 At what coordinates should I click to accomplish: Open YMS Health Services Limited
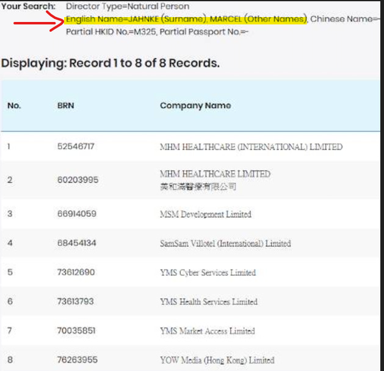[209, 302]
